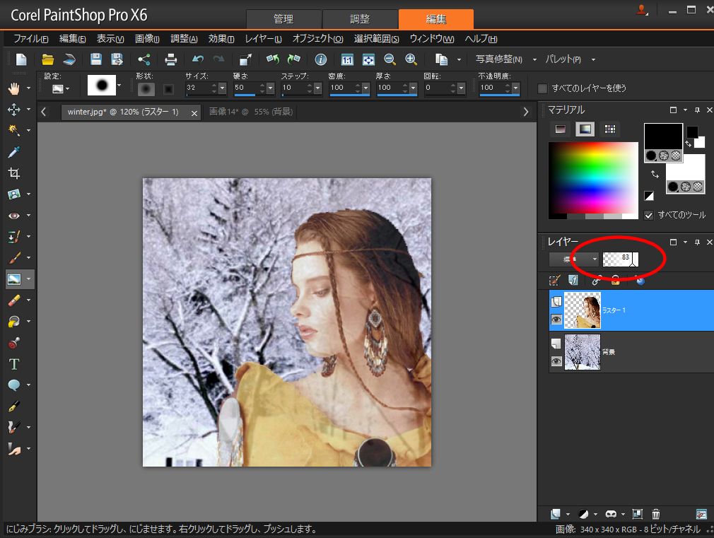This screenshot has height=538, width=714.
Task: Open the レイヤー menu
Action: (263, 39)
